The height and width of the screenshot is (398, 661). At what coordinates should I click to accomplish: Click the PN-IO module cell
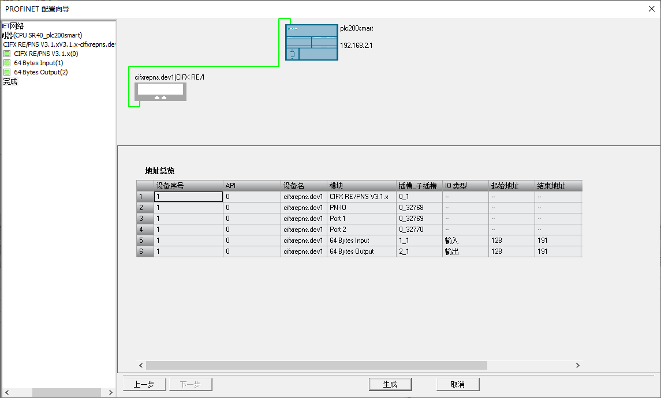361,208
